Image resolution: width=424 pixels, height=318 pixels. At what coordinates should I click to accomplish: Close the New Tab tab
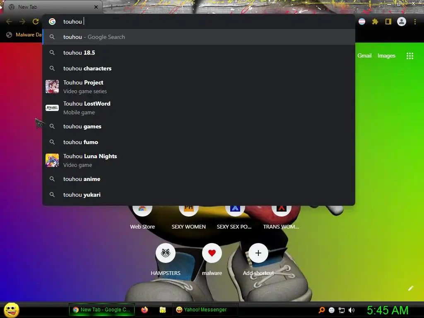click(x=96, y=7)
